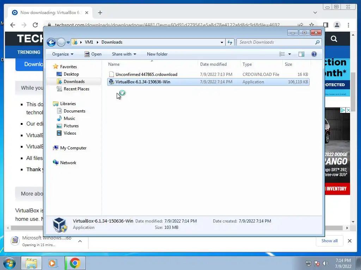Click the AdChoices icon on ad
Image resolution: width=361 pixels, height=270 pixels.
(343, 110)
